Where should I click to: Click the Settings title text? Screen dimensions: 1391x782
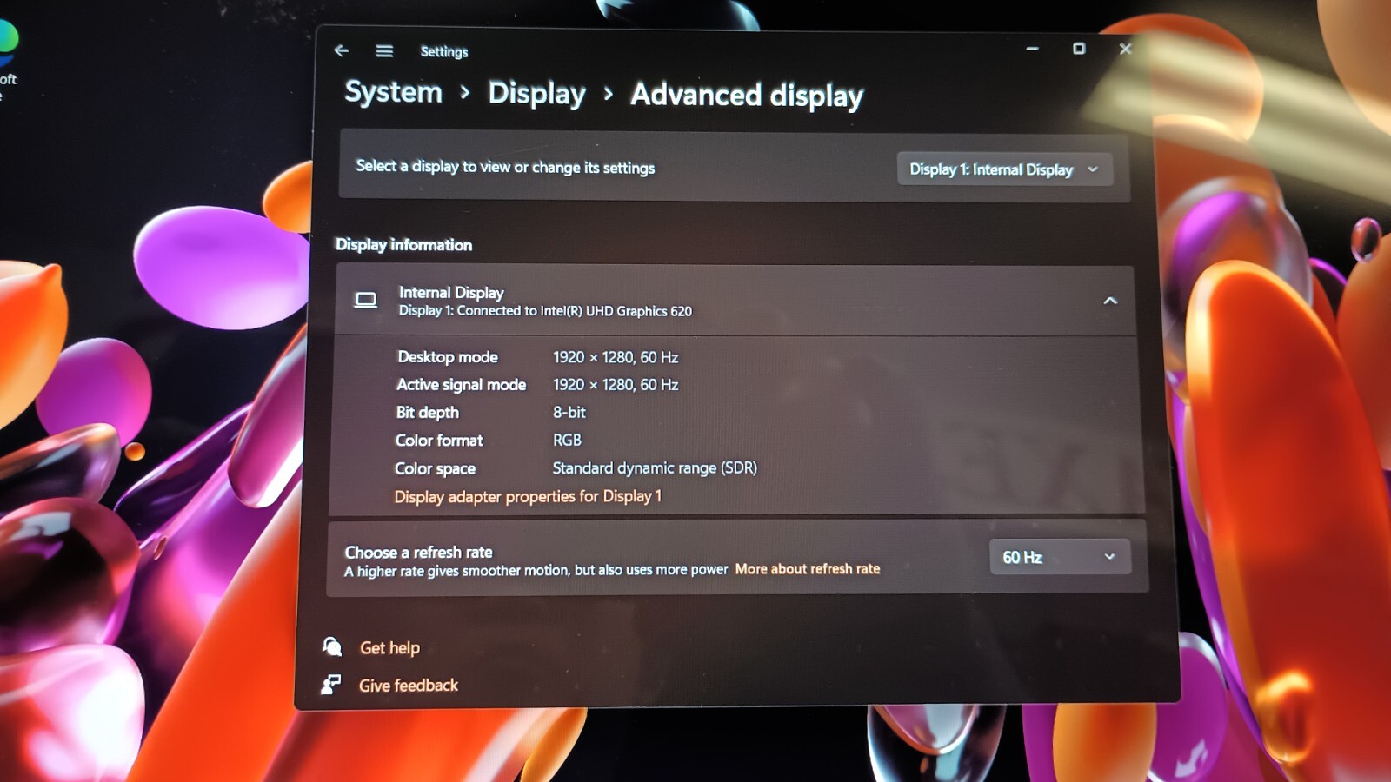point(444,52)
